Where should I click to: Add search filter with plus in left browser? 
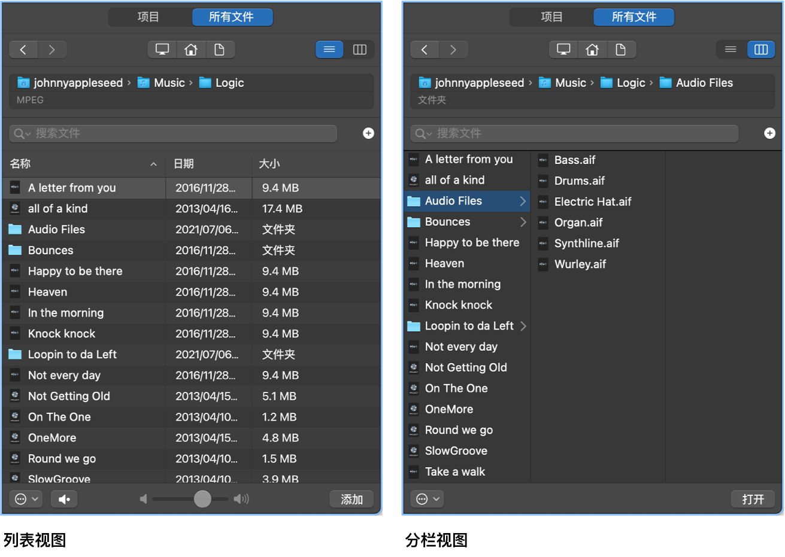pyautogui.click(x=369, y=133)
